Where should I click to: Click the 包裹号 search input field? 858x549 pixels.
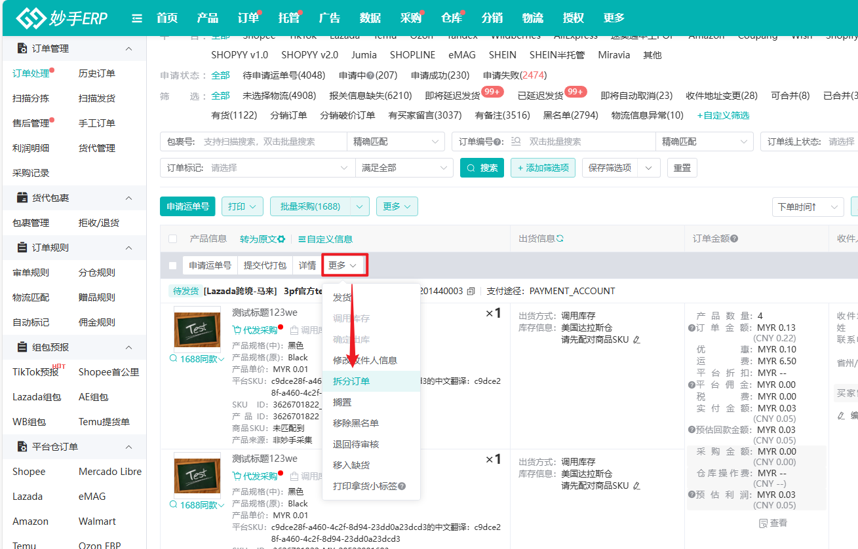[x=272, y=142]
